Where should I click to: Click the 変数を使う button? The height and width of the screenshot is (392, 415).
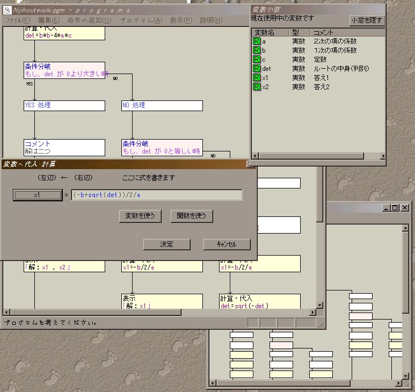pyautogui.click(x=140, y=216)
